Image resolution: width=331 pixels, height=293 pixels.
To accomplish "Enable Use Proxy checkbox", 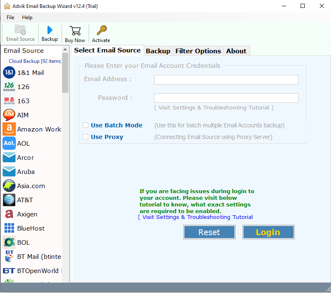I will 85,137.
